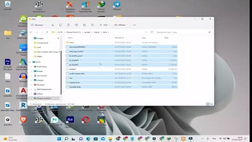This screenshot has width=252, height=142.
Task: Go up one folder level with up arrow
Action: coord(47,32)
